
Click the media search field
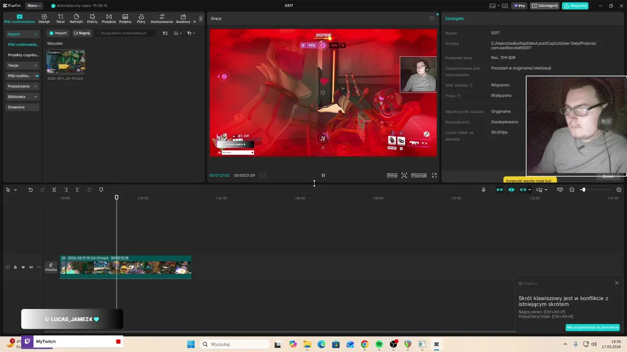(x=125, y=33)
